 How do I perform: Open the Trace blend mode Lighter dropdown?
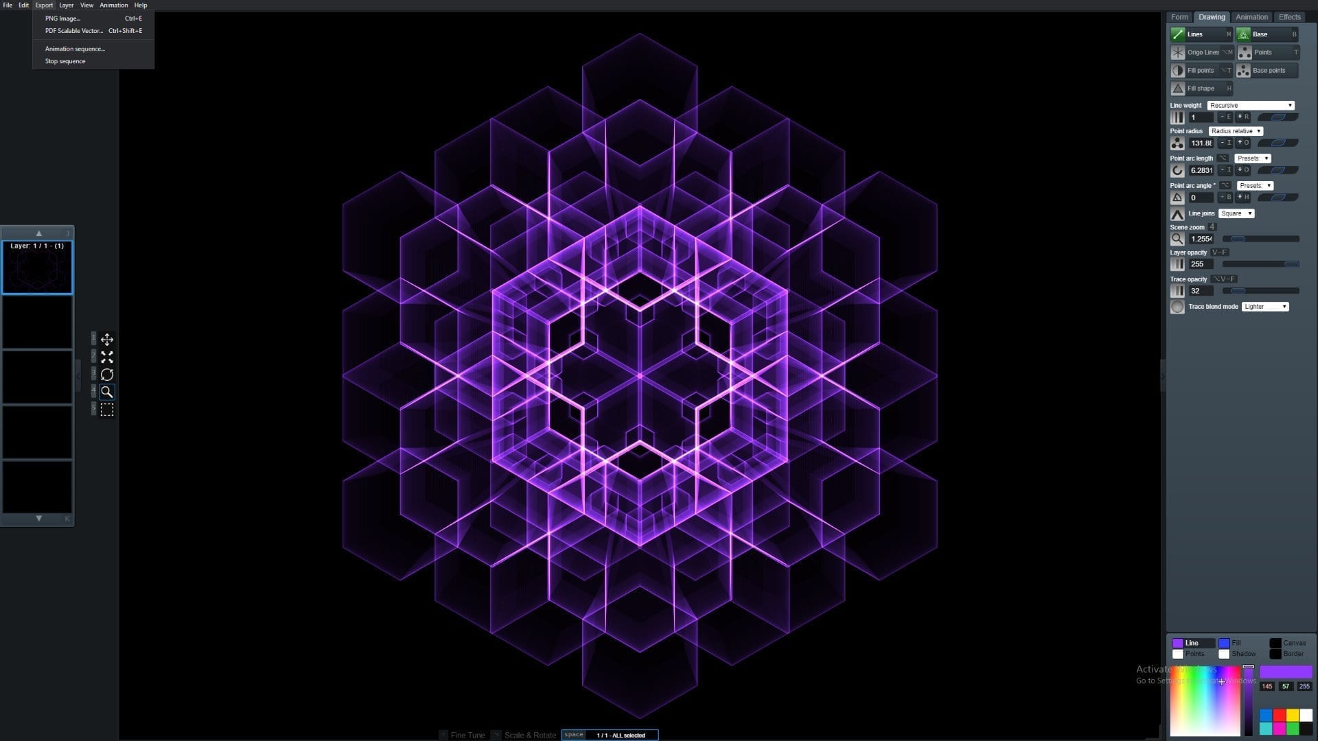[1265, 307]
